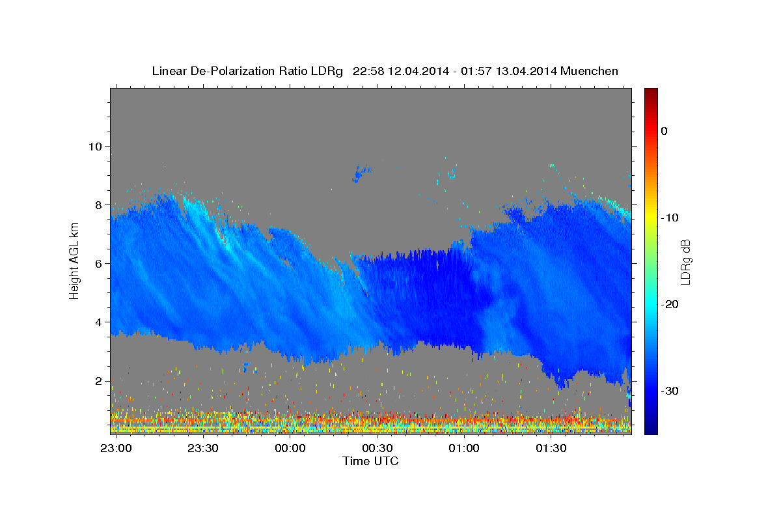
Task: Click the colorbar value -30
Action: click(670, 391)
